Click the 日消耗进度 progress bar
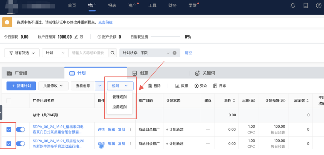This screenshot has width=324, height=155. click(165, 37)
